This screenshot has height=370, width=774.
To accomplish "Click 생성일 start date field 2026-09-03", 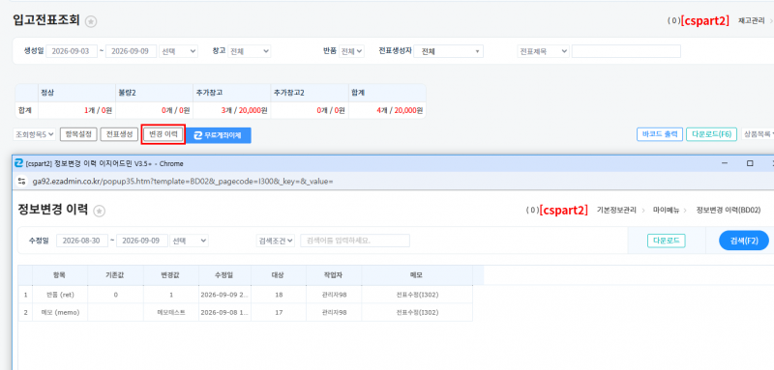I will tap(72, 51).
